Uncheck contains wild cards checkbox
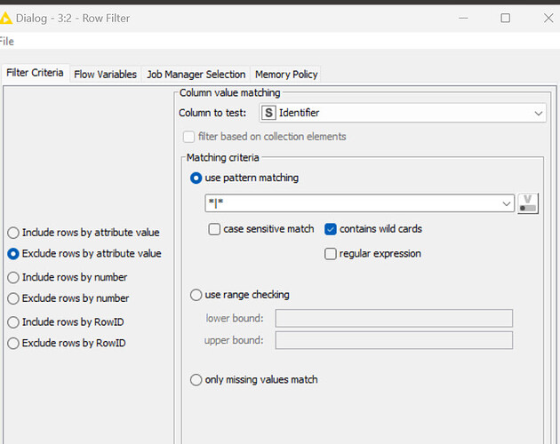Screen dimensions: 560x444 coord(331,229)
